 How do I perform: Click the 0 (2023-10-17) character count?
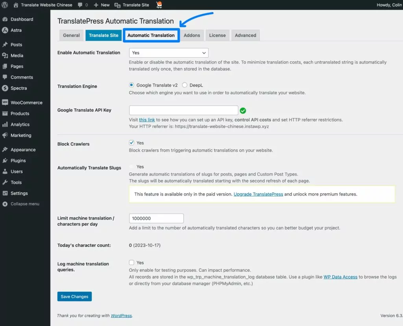pos(145,245)
